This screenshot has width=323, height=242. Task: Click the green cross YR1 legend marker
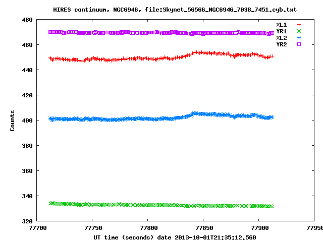pyautogui.click(x=299, y=31)
